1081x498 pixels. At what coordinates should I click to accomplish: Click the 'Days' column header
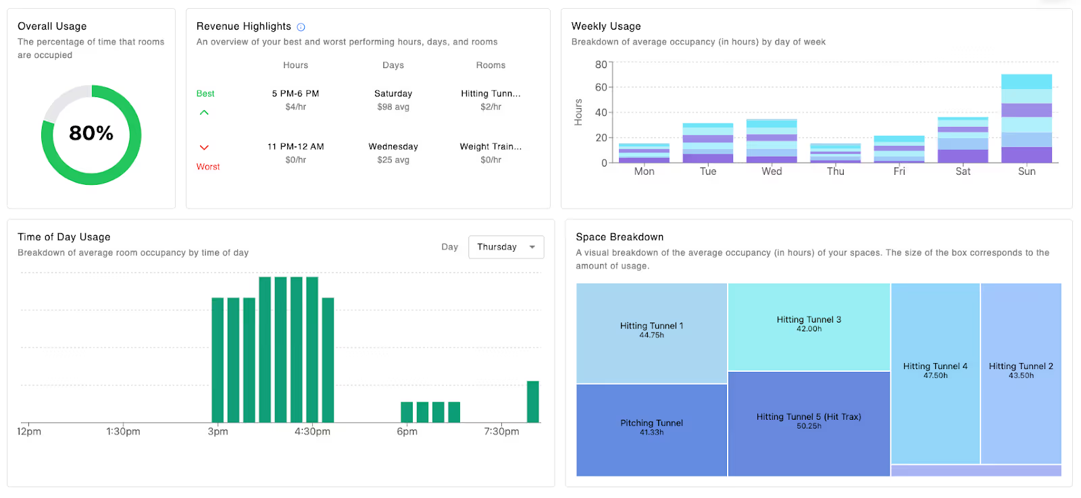[393, 65]
